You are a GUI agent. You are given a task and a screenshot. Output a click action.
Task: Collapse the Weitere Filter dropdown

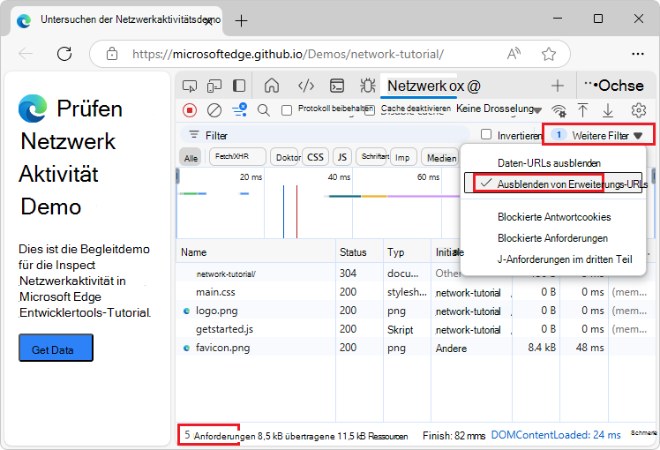click(x=598, y=135)
